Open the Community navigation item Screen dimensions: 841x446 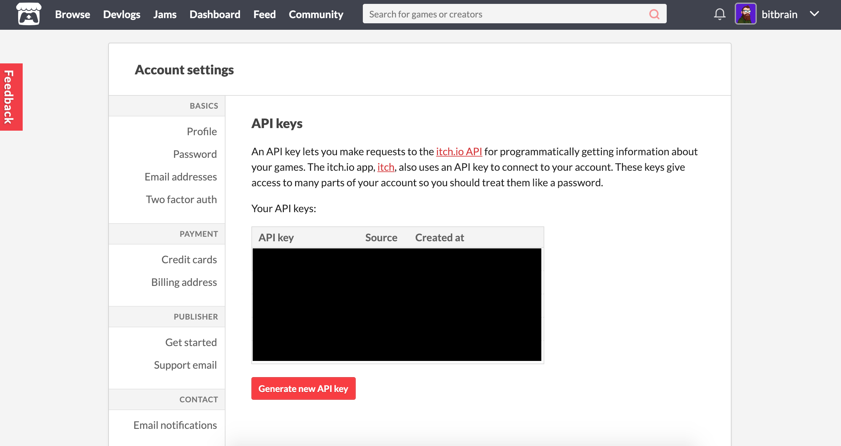(x=316, y=14)
